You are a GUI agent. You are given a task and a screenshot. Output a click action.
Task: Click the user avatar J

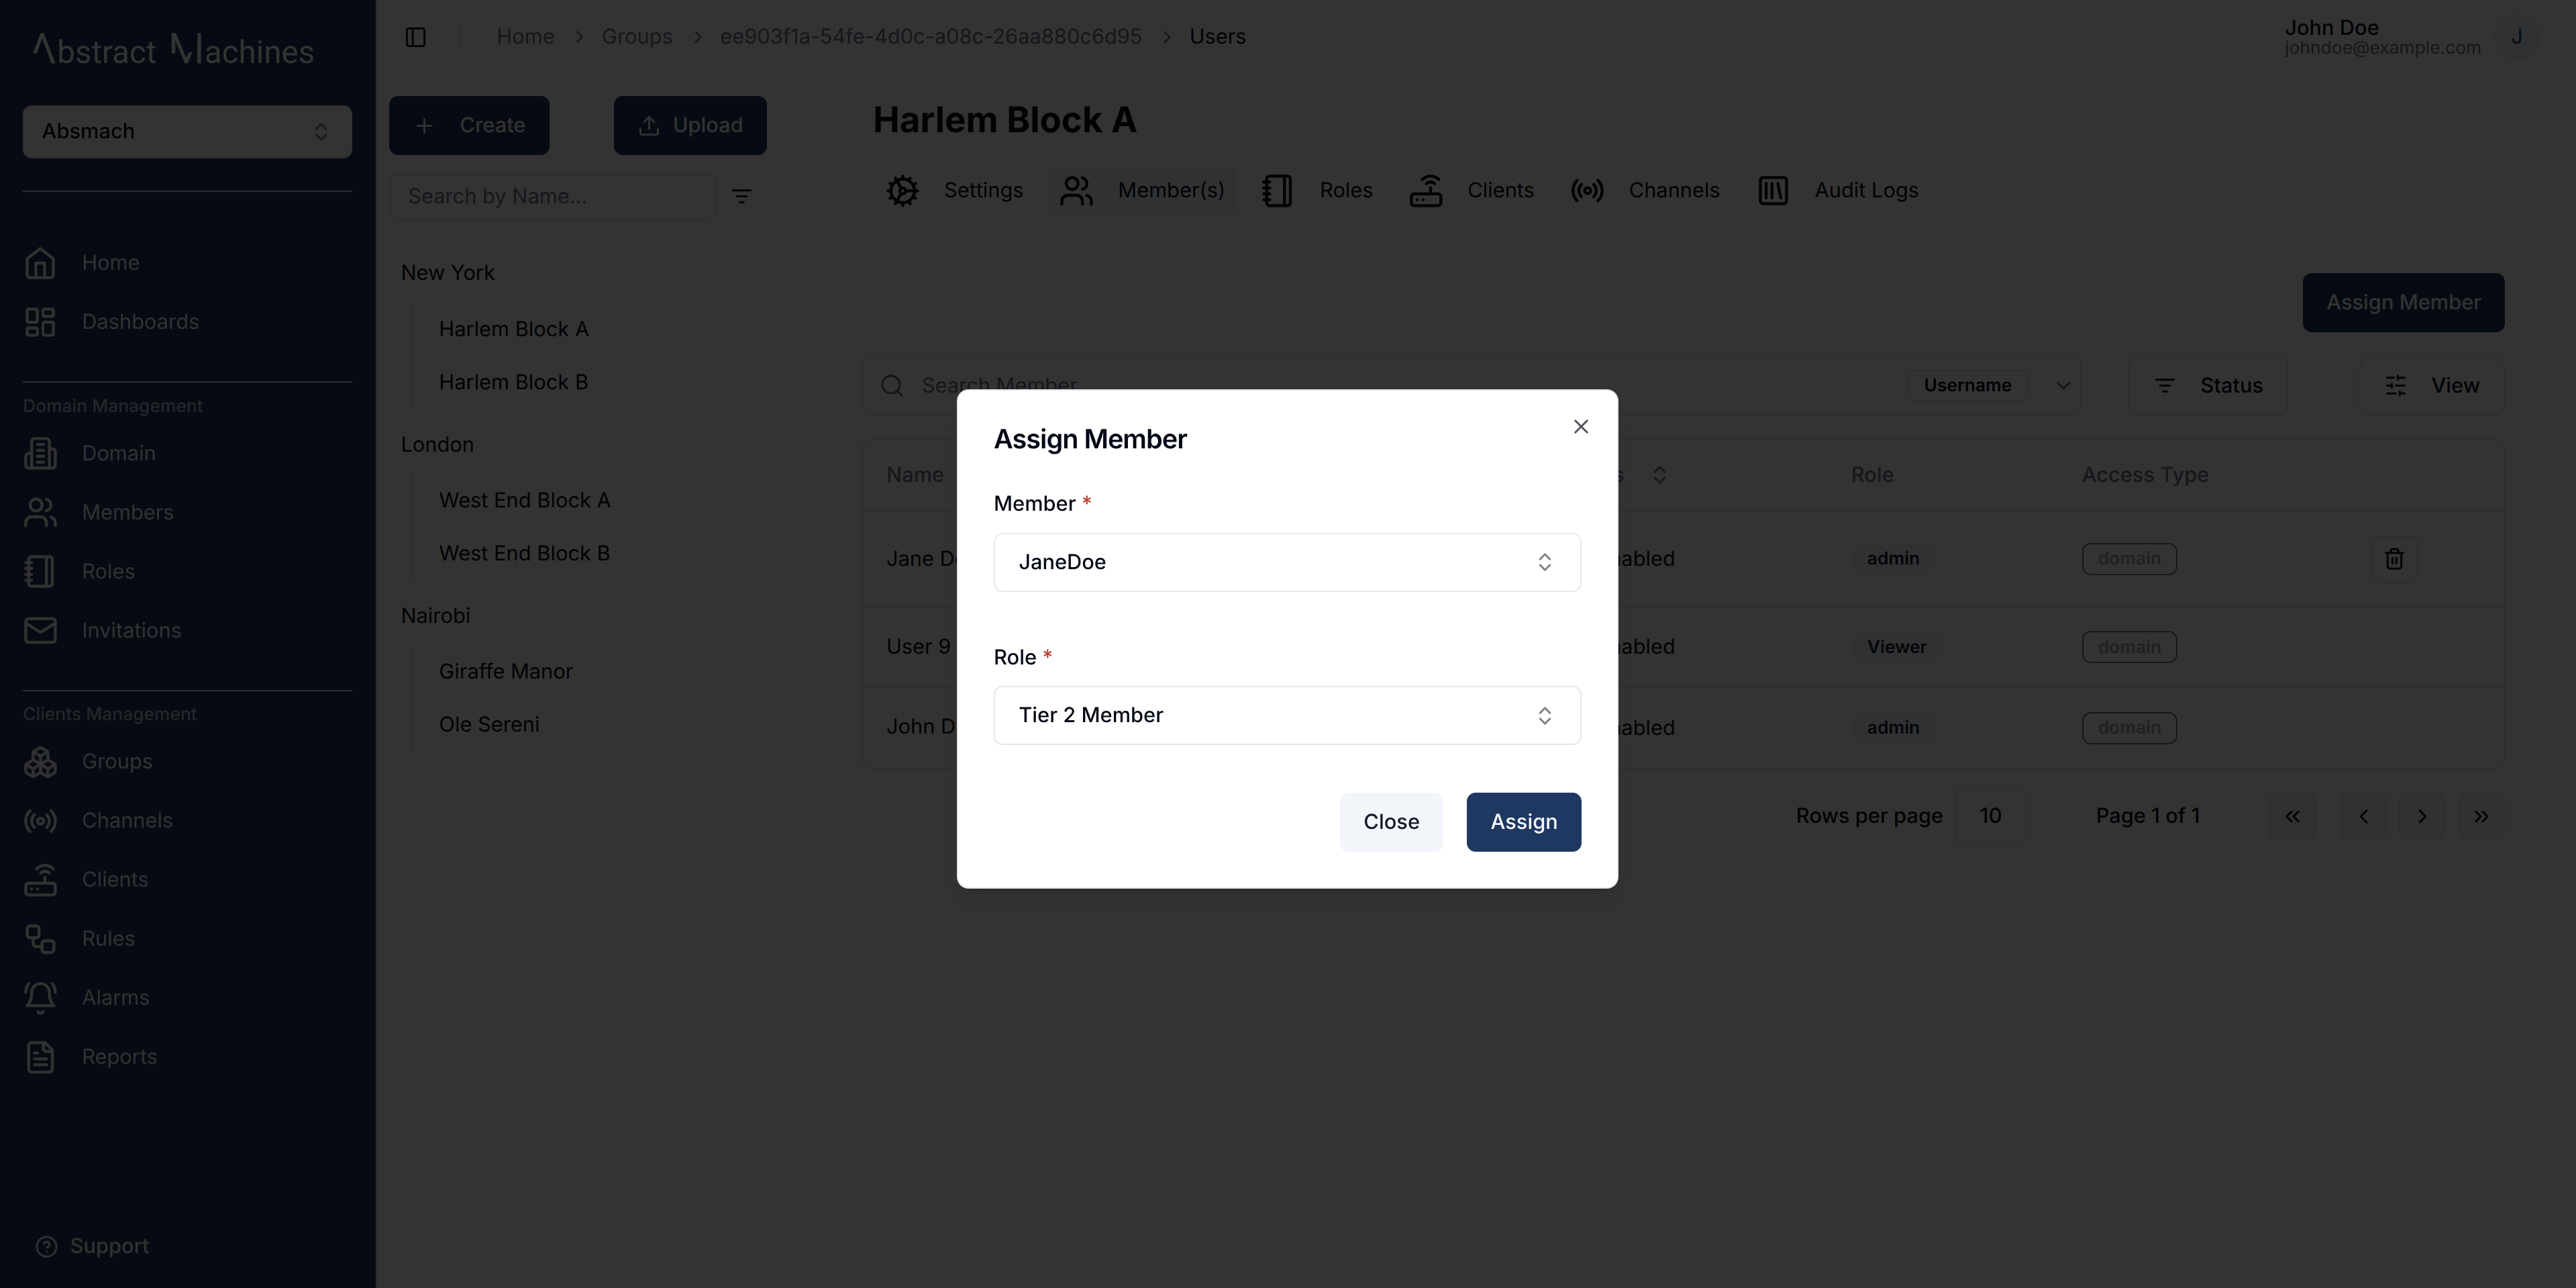tap(2516, 37)
